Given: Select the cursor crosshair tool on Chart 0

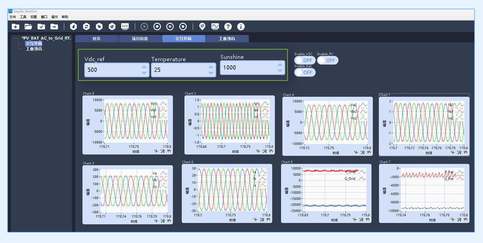Looking at the screenshot, I should click(156, 151).
